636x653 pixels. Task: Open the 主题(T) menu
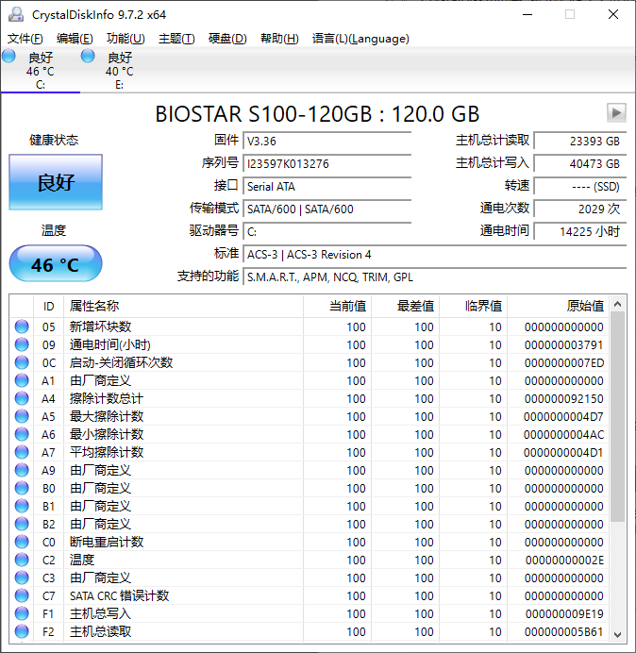pyautogui.click(x=176, y=39)
